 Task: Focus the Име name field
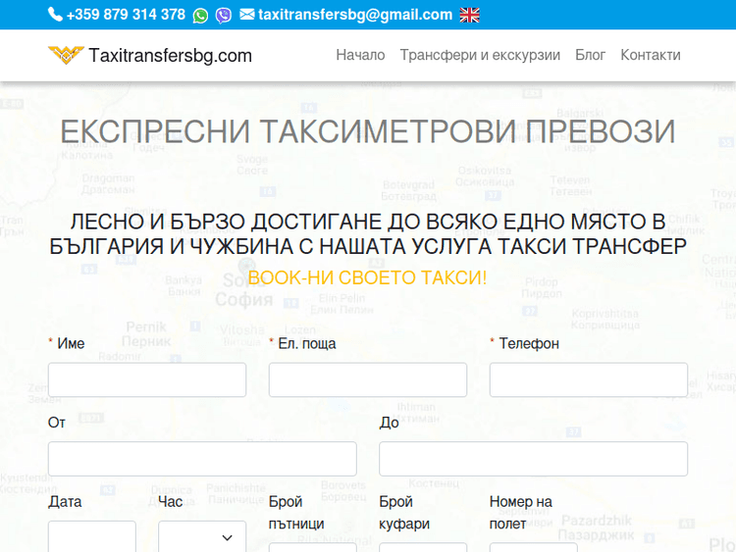pos(147,379)
